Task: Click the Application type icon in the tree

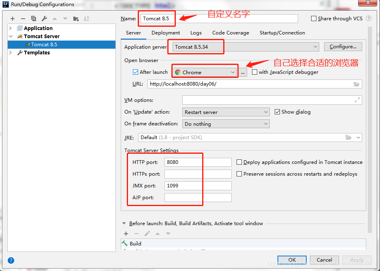Action: (x=19, y=28)
